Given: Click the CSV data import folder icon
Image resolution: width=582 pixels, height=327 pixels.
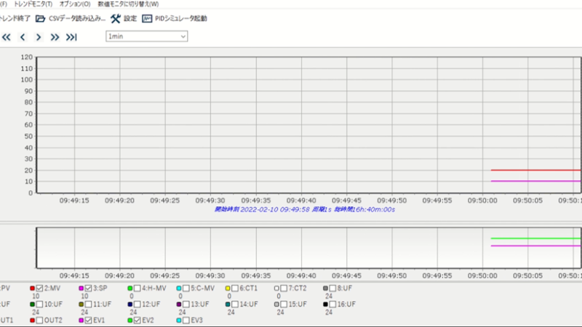Looking at the screenshot, I should point(40,18).
